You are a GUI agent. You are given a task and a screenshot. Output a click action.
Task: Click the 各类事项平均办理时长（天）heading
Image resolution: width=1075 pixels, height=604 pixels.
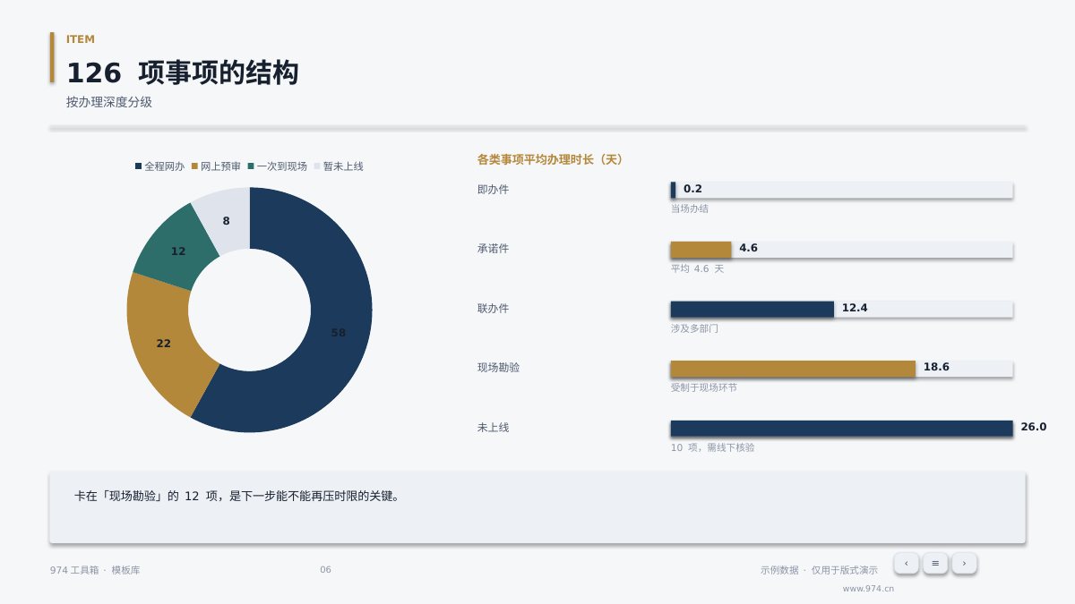[x=550, y=159]
